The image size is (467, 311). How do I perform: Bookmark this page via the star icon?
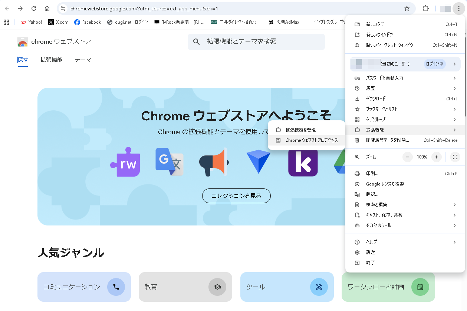(x=407, y=8)
